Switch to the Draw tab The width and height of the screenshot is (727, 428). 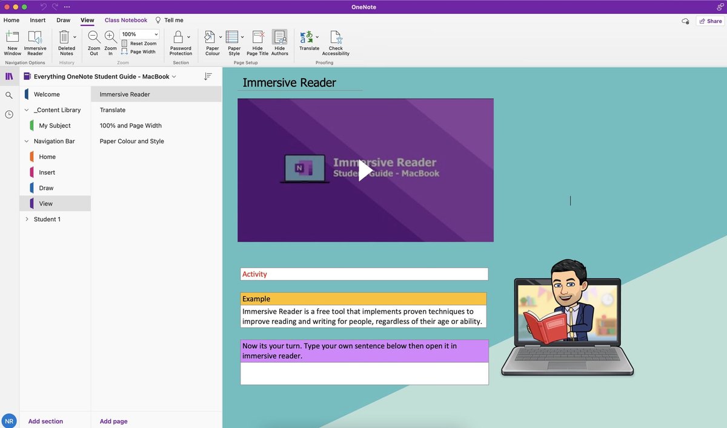[64, 20]
